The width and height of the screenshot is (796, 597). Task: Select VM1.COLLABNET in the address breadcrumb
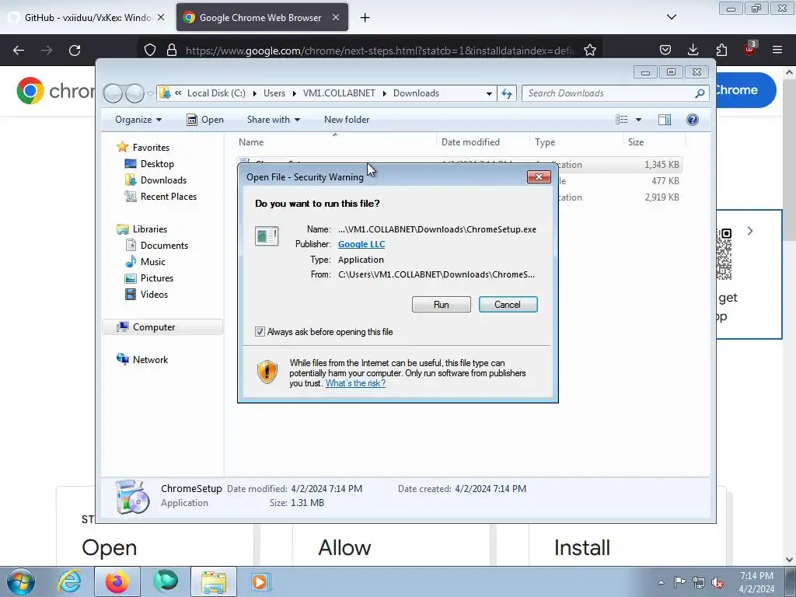[x=339, y=93]
